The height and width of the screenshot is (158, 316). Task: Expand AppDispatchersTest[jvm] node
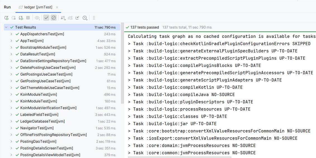11,34
